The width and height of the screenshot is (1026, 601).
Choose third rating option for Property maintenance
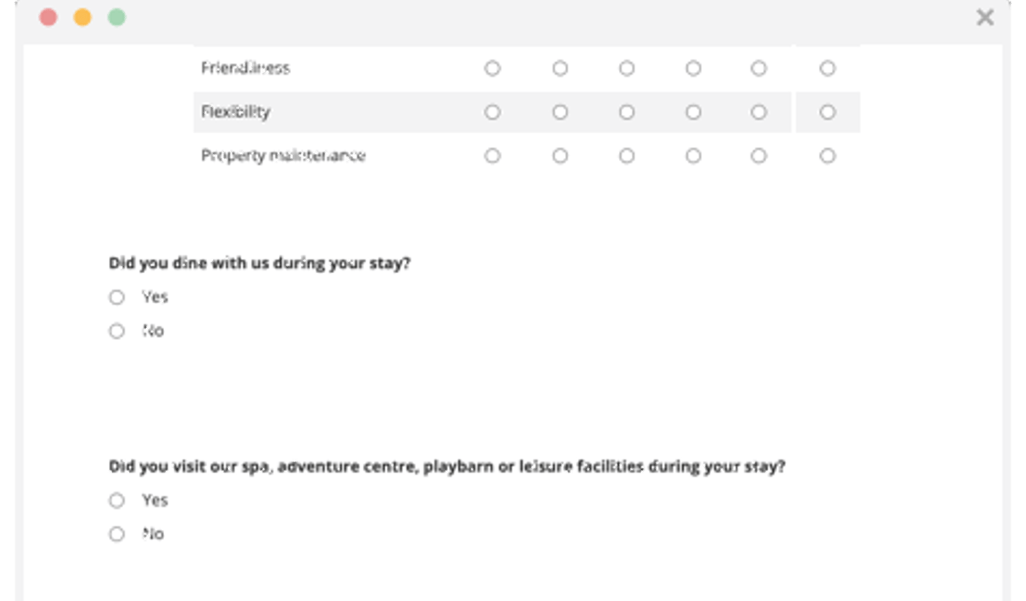pyautogui.click(x=627, y=156)
